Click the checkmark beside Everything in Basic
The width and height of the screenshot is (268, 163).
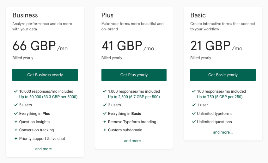coord(105,113)
